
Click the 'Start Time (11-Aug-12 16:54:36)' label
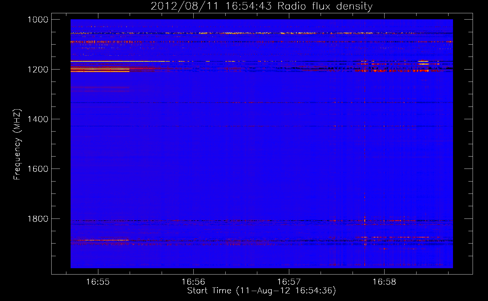pyautogui.click(x=261, y=291)
